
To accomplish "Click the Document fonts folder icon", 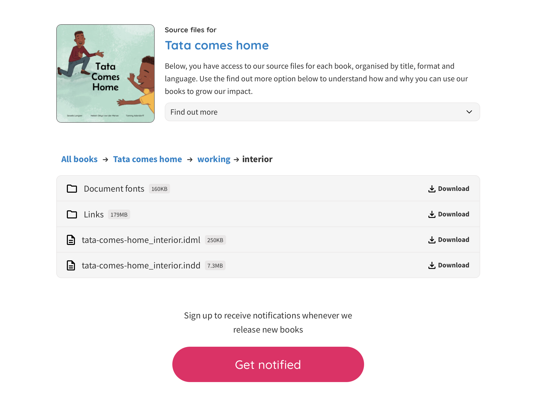I will coord(72,189).
